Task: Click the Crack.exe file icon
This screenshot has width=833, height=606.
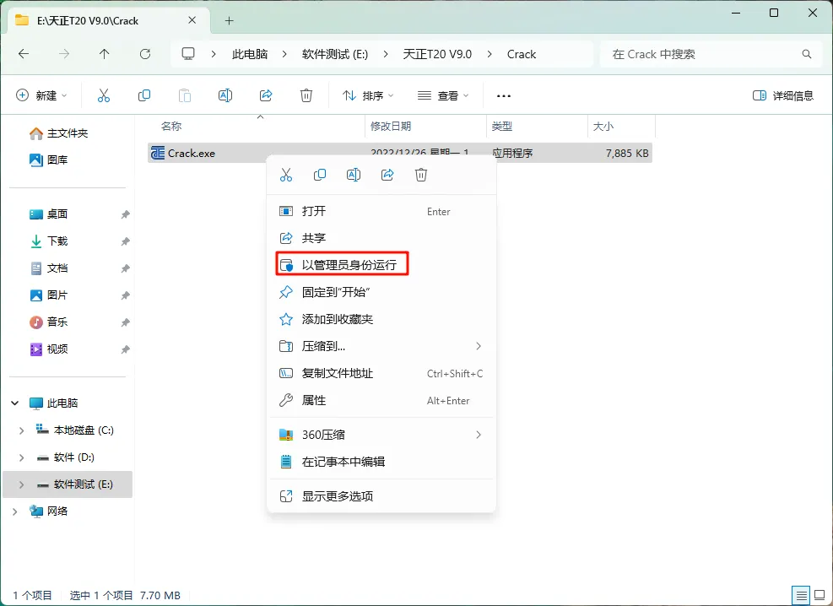Action: click(x=158, y=153)
